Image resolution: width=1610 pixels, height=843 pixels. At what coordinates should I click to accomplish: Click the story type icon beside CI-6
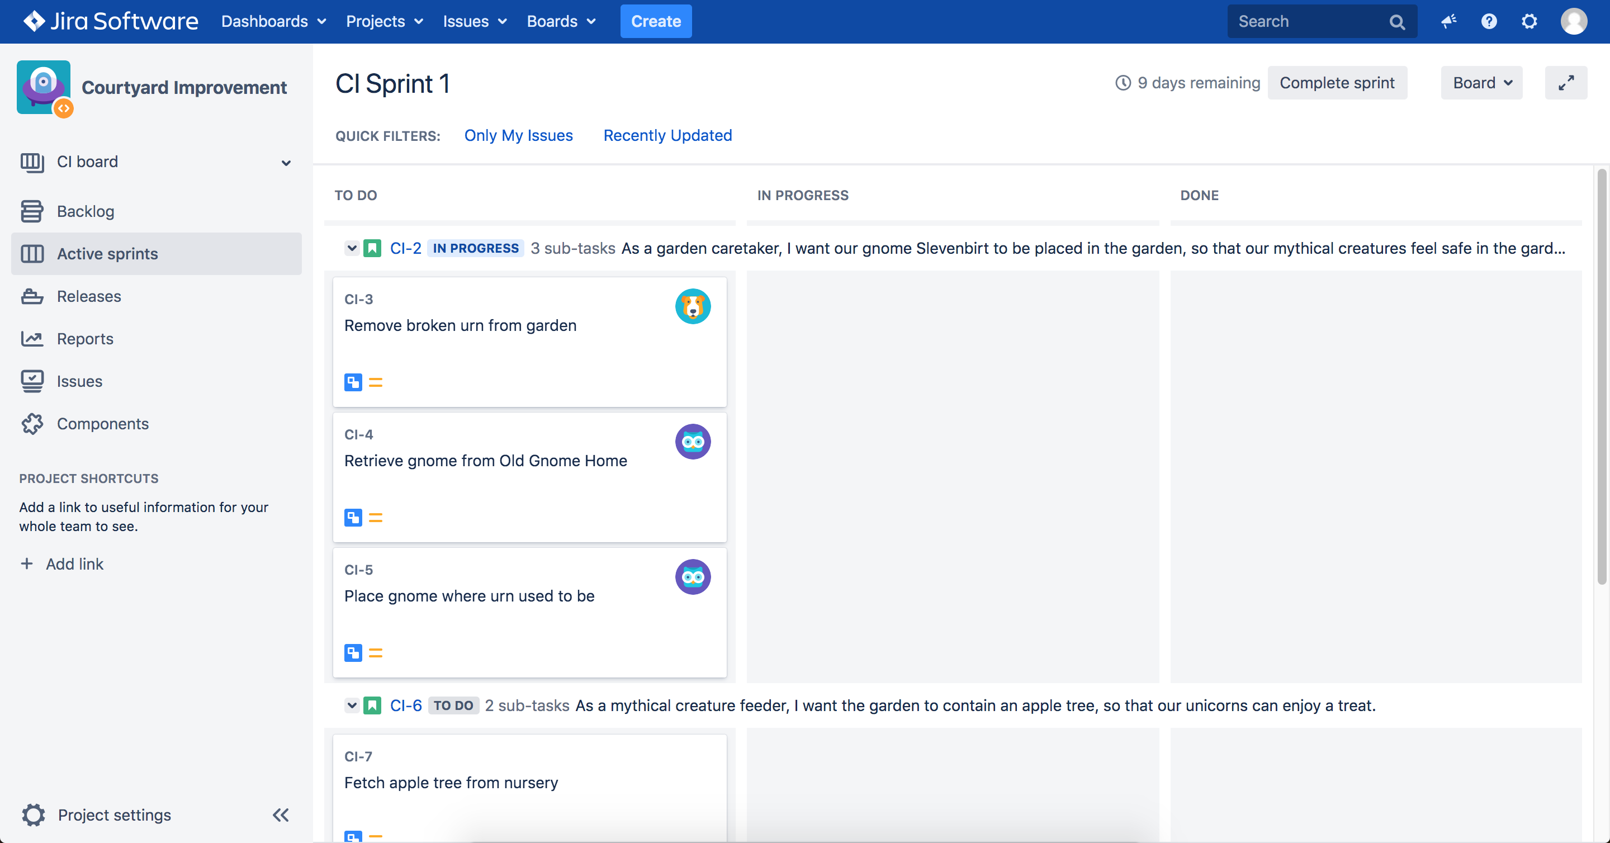click(x=372, y=706)
